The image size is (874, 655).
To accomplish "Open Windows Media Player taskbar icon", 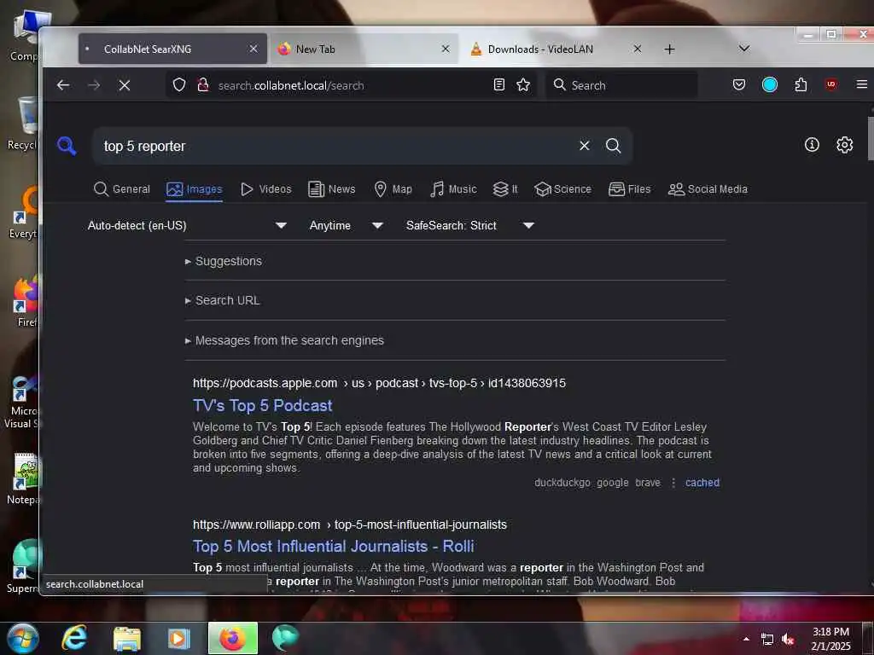I will 179,638.
